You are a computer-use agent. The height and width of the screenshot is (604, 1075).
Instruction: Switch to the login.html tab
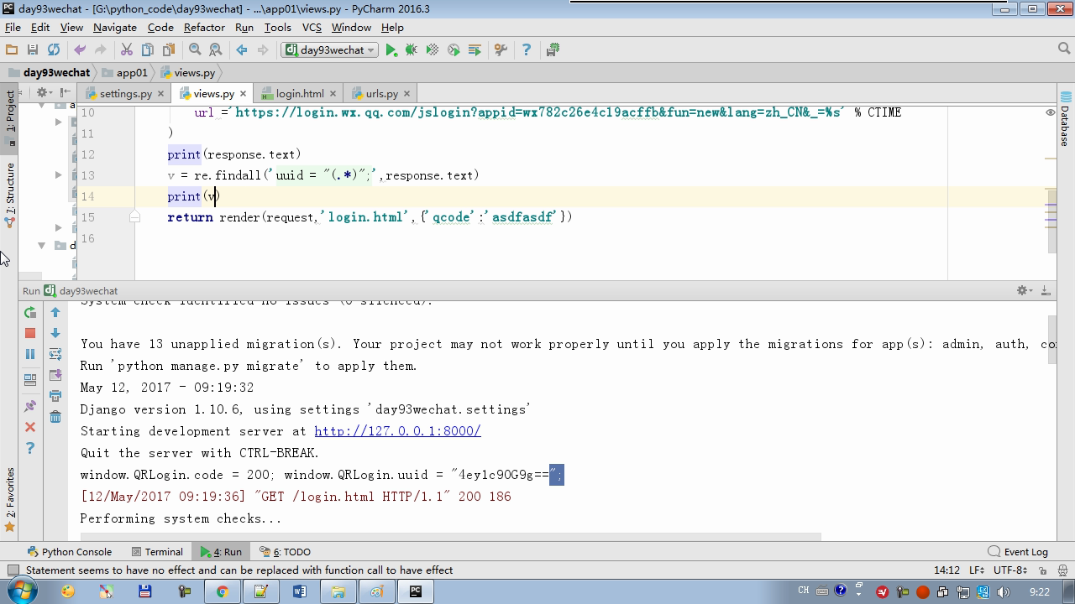coord(300,94)
